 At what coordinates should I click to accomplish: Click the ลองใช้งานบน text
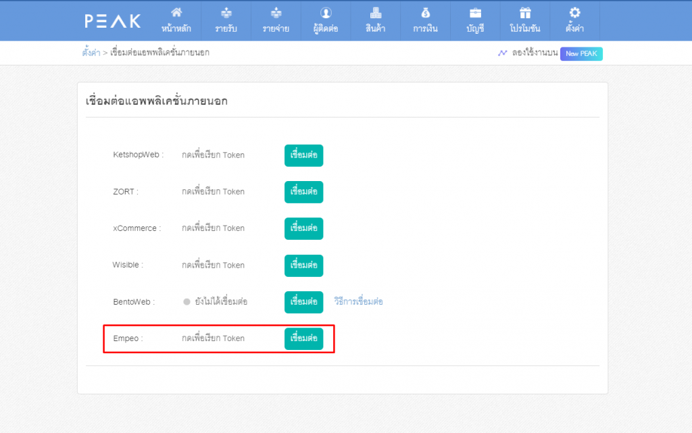click(535, 53)
